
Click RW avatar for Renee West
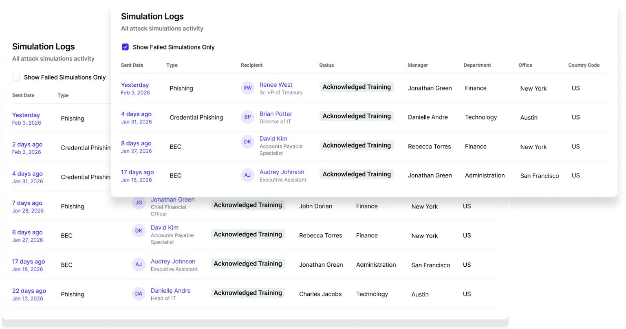click(x=248, y=88)
